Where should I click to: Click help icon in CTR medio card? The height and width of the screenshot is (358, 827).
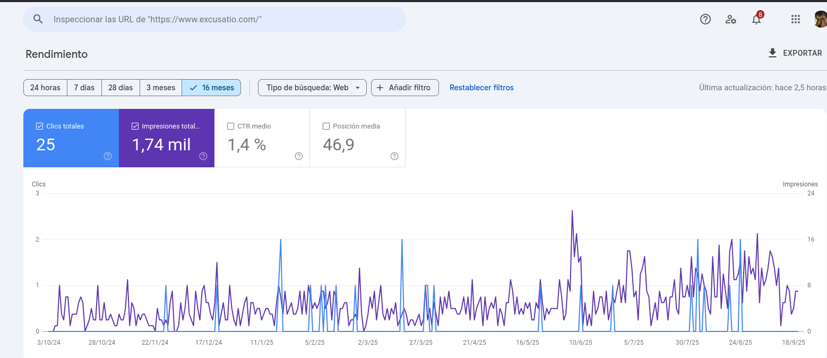299,156
